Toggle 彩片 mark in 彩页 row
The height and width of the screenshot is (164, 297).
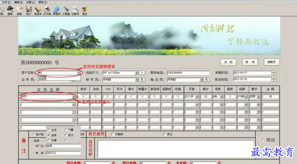point(119,97)
